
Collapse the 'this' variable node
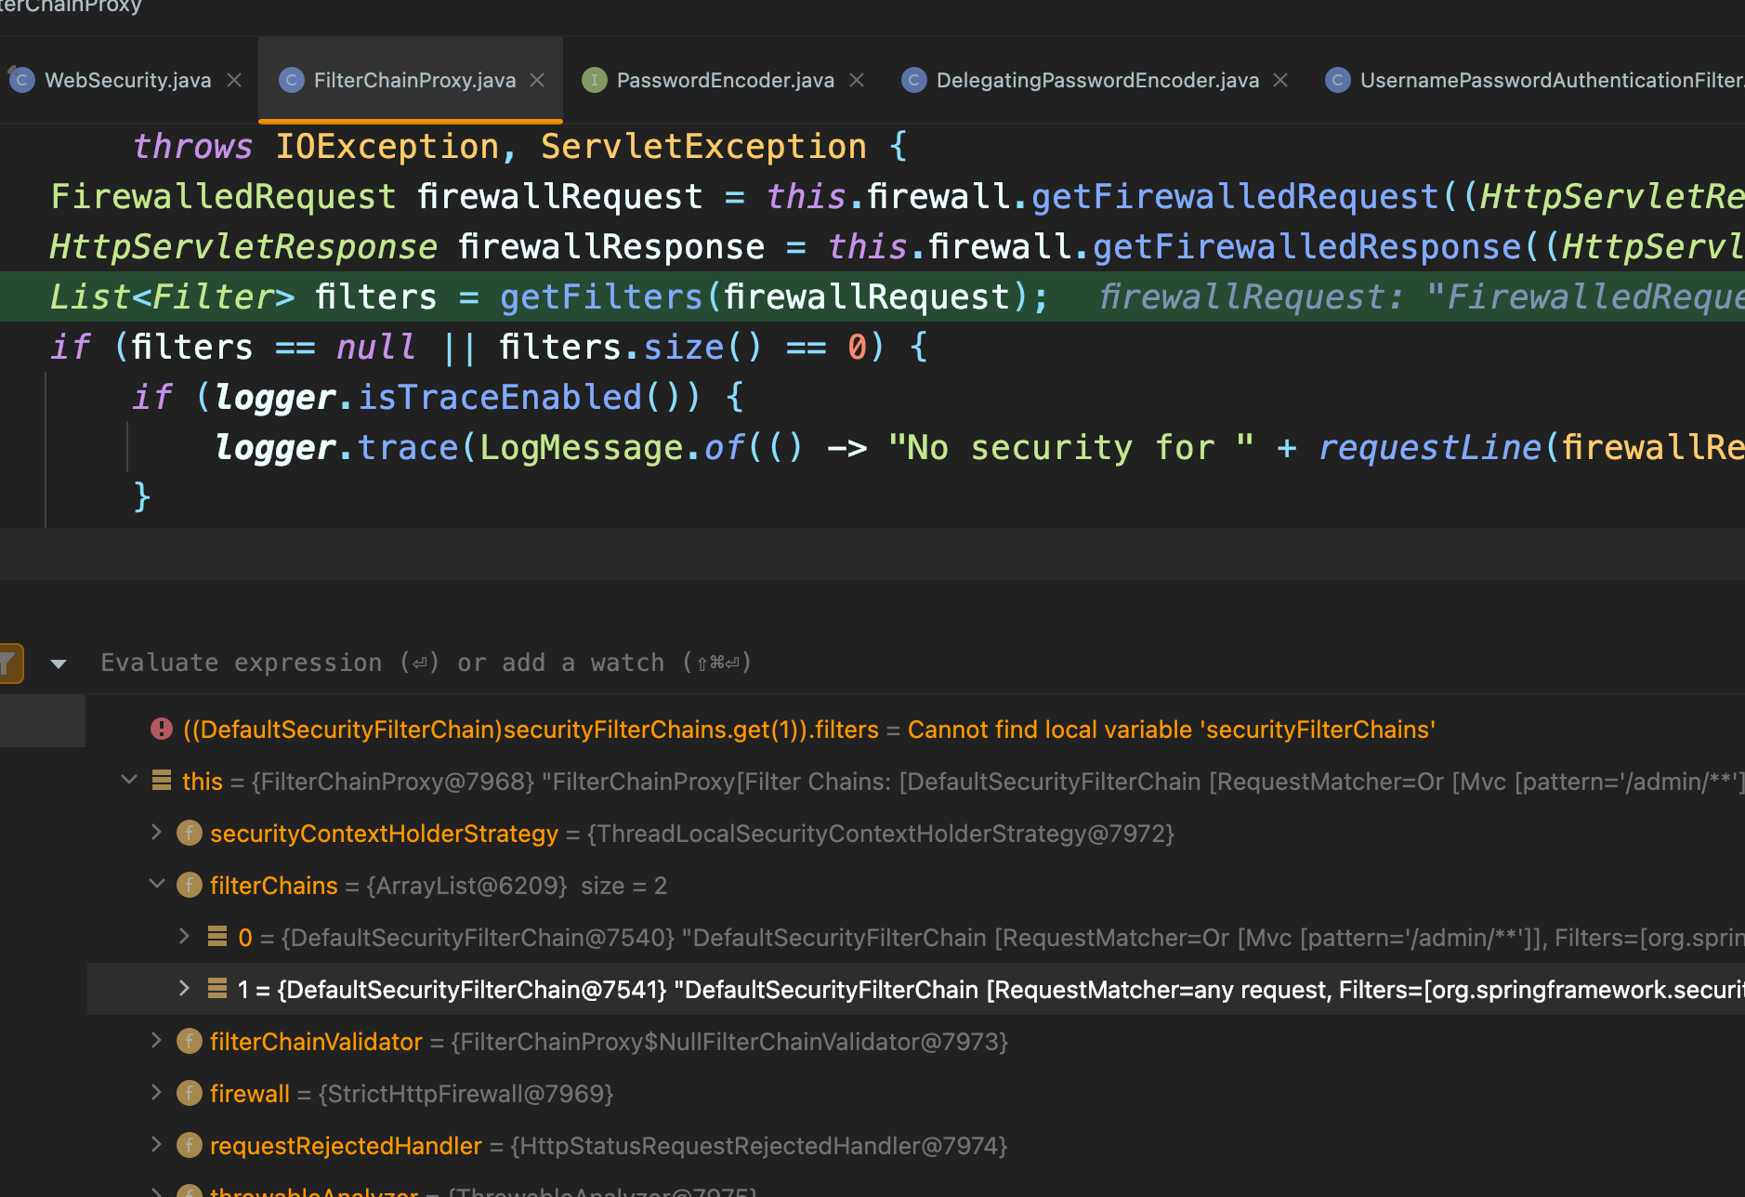129,781
